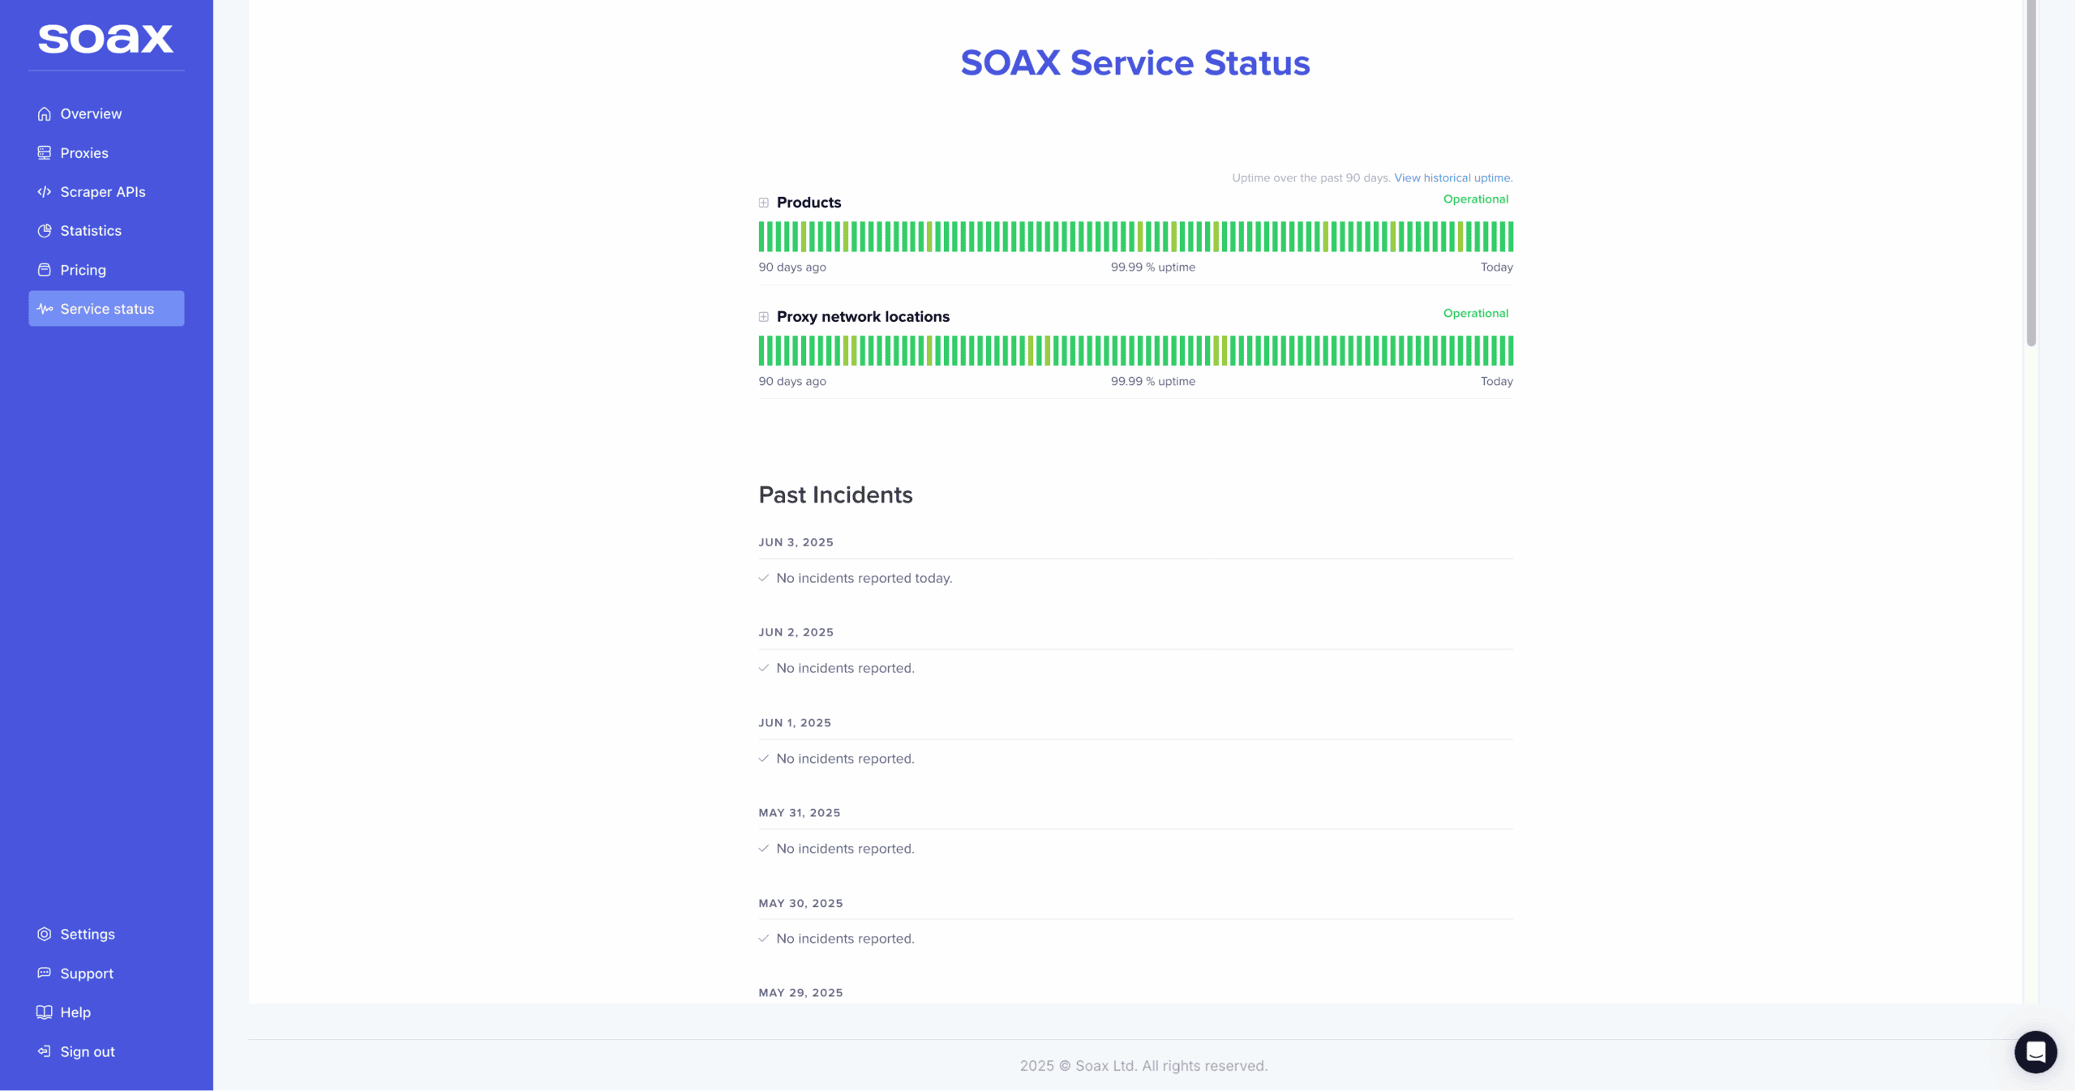Viewport: 2076px width, 1091px height.
Task: Select Service status menu item
Action: tap(106, 309)
